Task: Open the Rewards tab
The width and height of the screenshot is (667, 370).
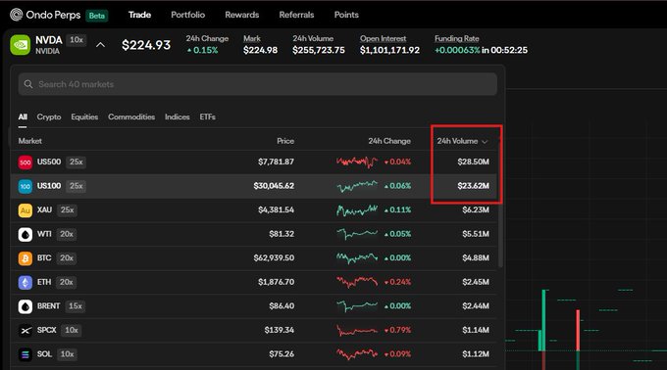Action: pyautogui.click(x=242, y=15)
